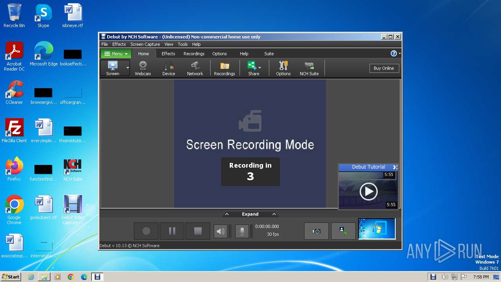Viewport: 501px width, 282px height.
Task: Choose the Network camera source
Action: click(x=195, y=68)
